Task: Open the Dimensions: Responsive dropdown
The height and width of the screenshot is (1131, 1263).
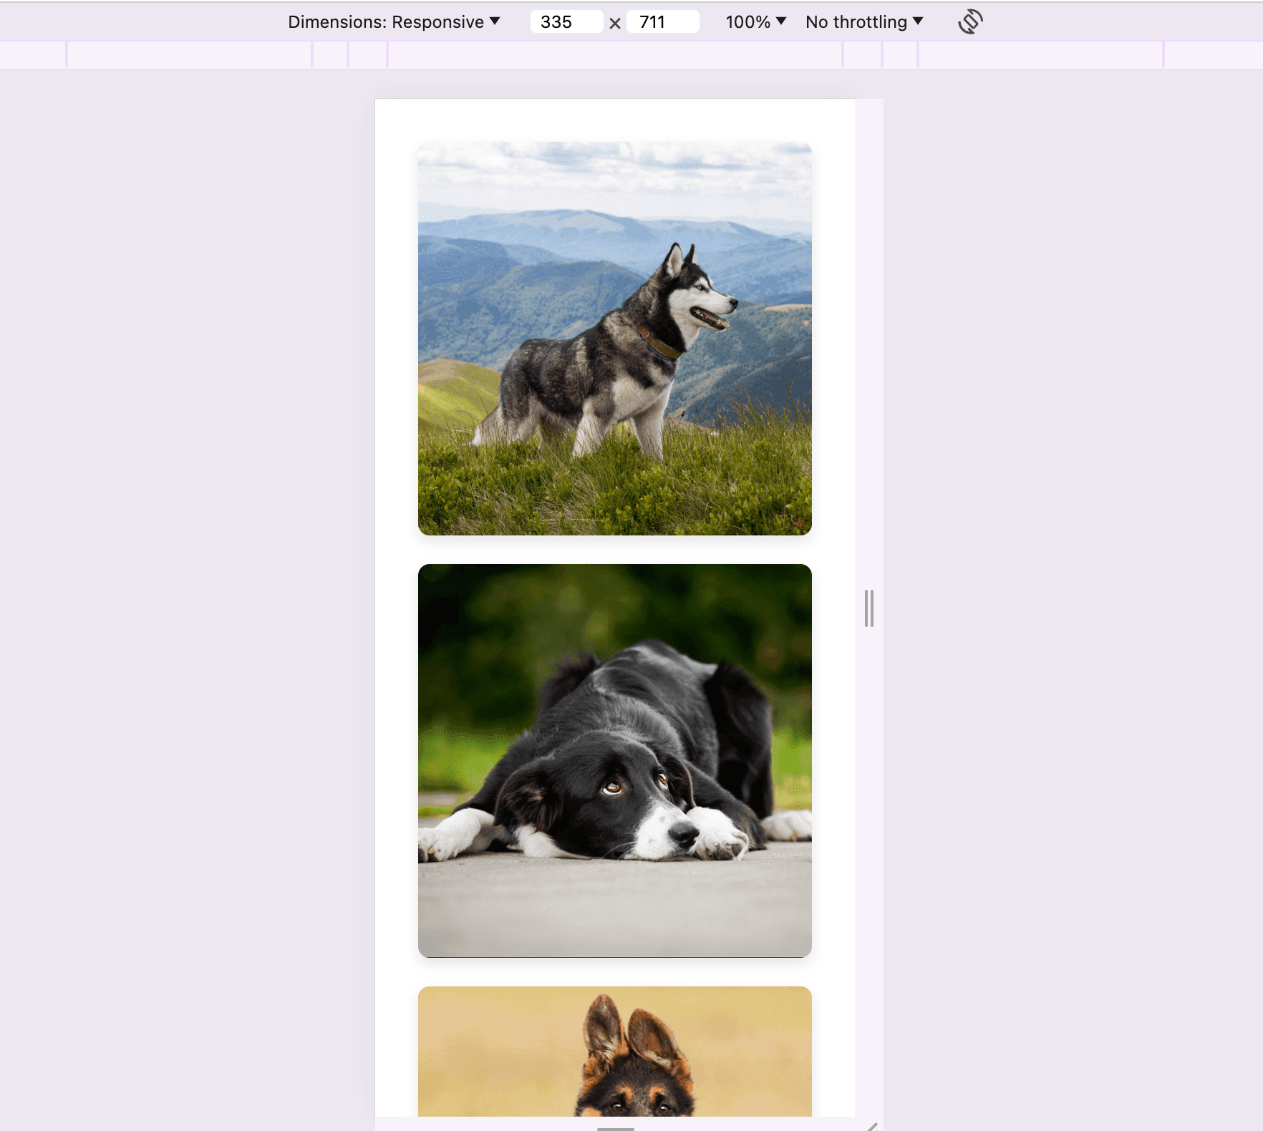Action: point(394,21)
